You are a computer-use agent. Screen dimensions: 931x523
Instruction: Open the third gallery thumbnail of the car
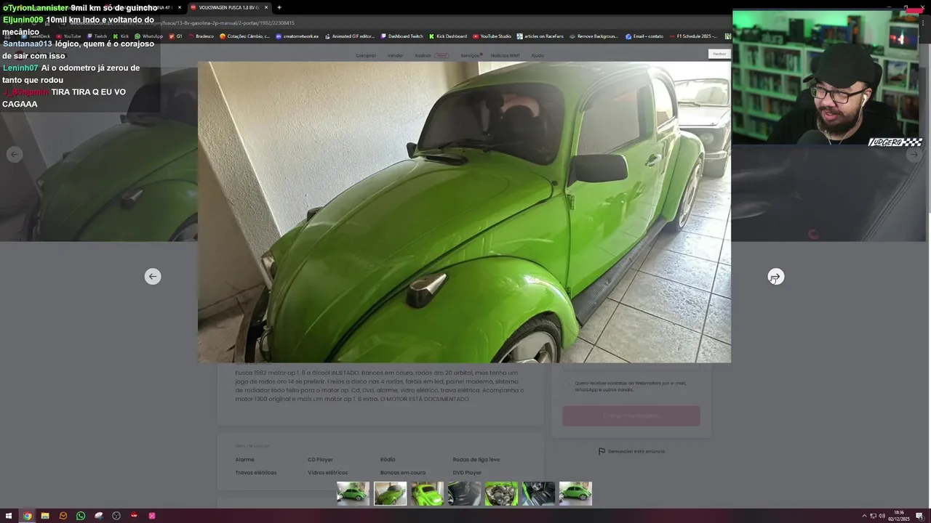(427, 493)
